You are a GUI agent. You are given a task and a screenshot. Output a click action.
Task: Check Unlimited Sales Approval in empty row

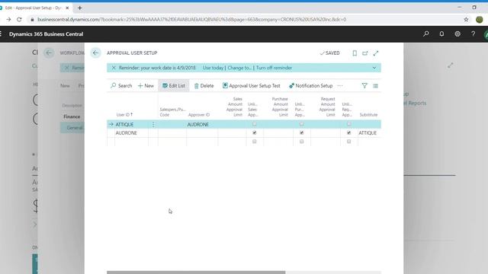(255, 142)
